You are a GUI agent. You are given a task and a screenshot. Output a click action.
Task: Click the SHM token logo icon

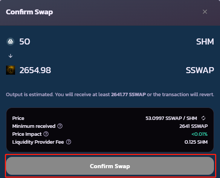click(11, 41)
